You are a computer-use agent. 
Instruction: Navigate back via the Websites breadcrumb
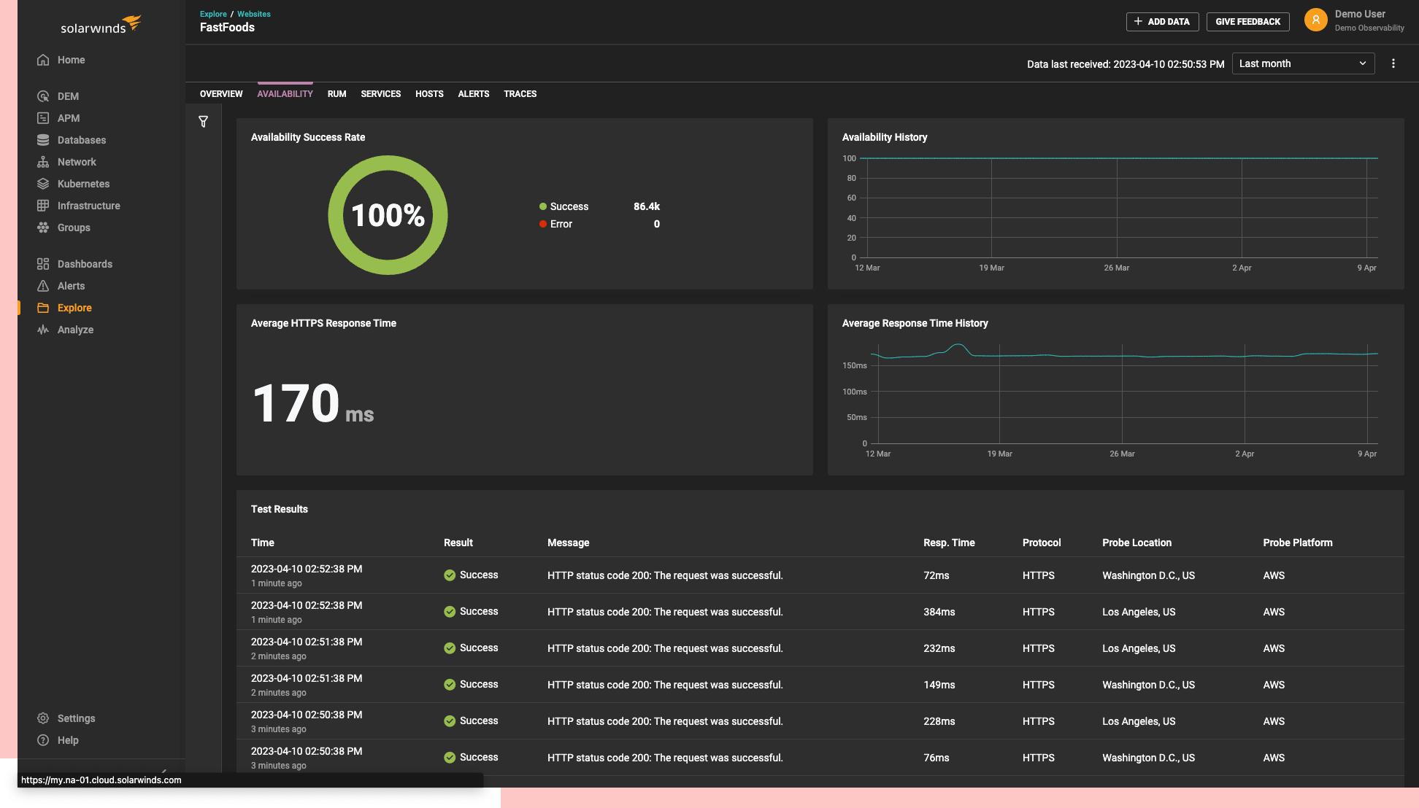[253, 13]
